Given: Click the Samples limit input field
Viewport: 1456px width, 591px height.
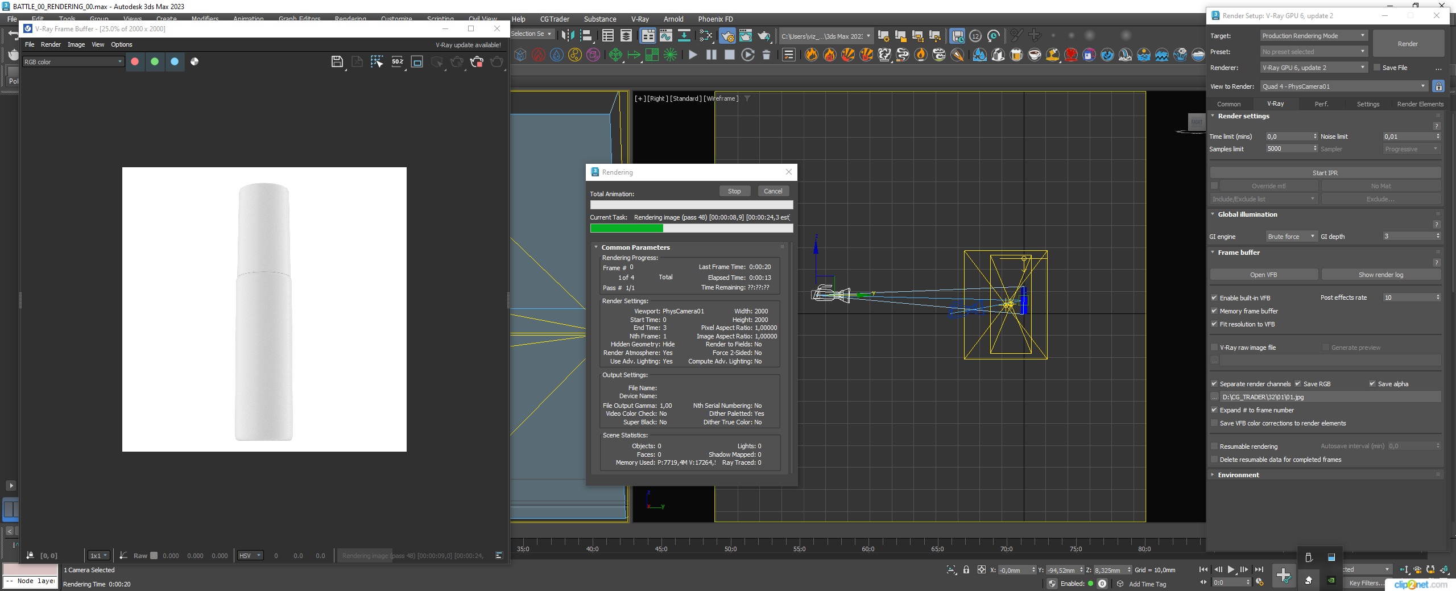Looking at the screenshot, I should tap(1289, 148).
